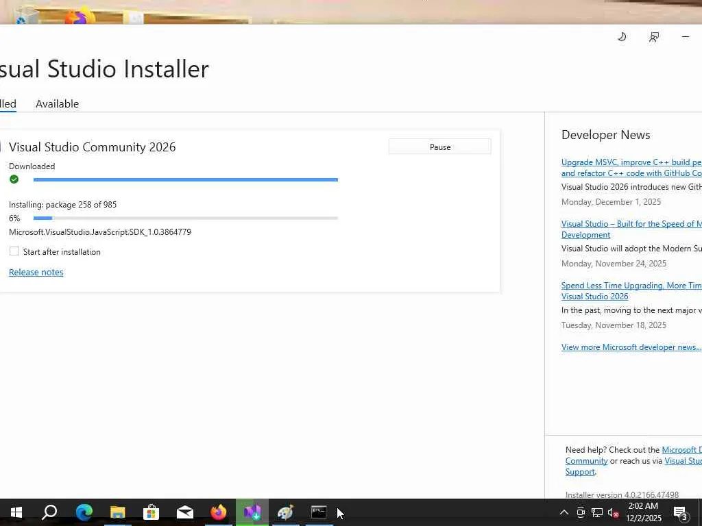Open the Windows Start menu
702x526 pixels.
(x=16, y=512)
